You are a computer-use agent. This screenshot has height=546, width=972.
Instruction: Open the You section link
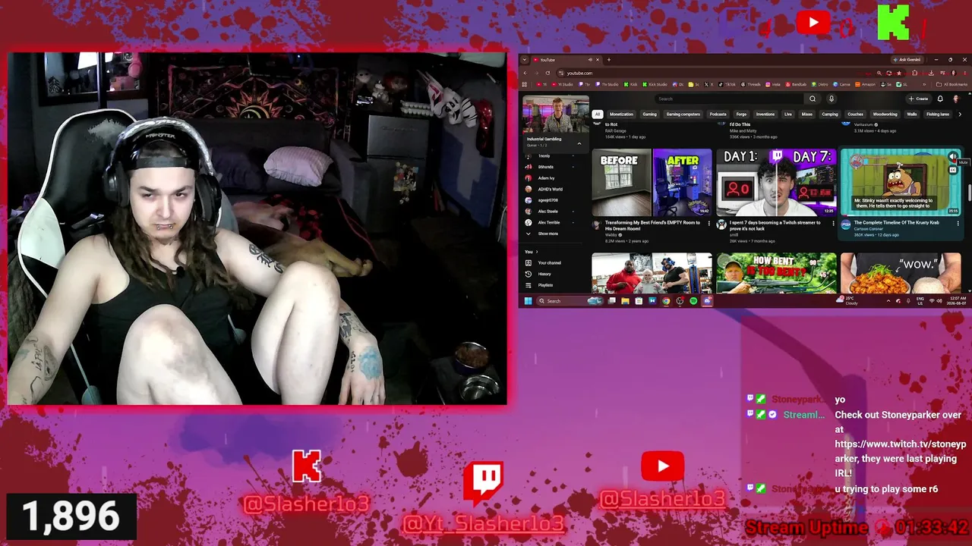[x=531, y=252]
